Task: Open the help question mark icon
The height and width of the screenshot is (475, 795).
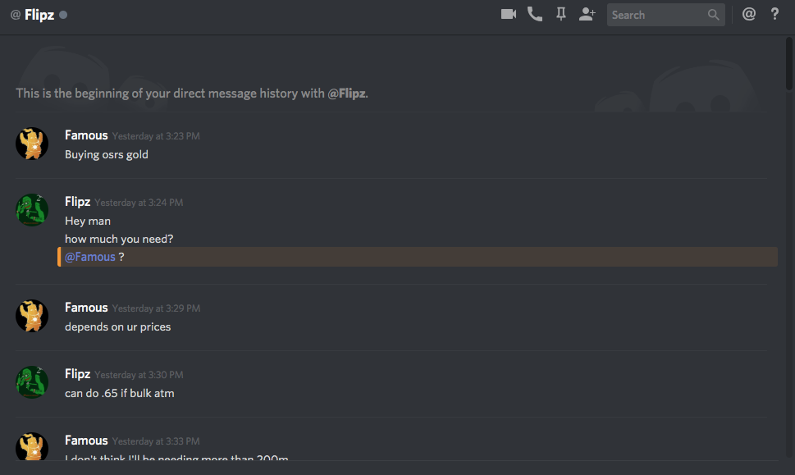Action: (774, 14)
